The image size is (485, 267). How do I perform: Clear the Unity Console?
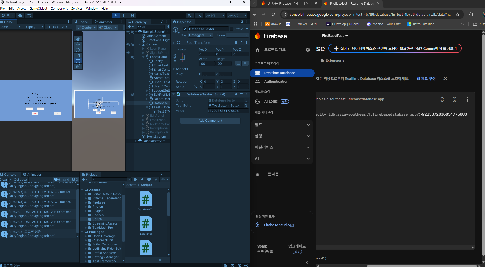(x=4, y=180)
